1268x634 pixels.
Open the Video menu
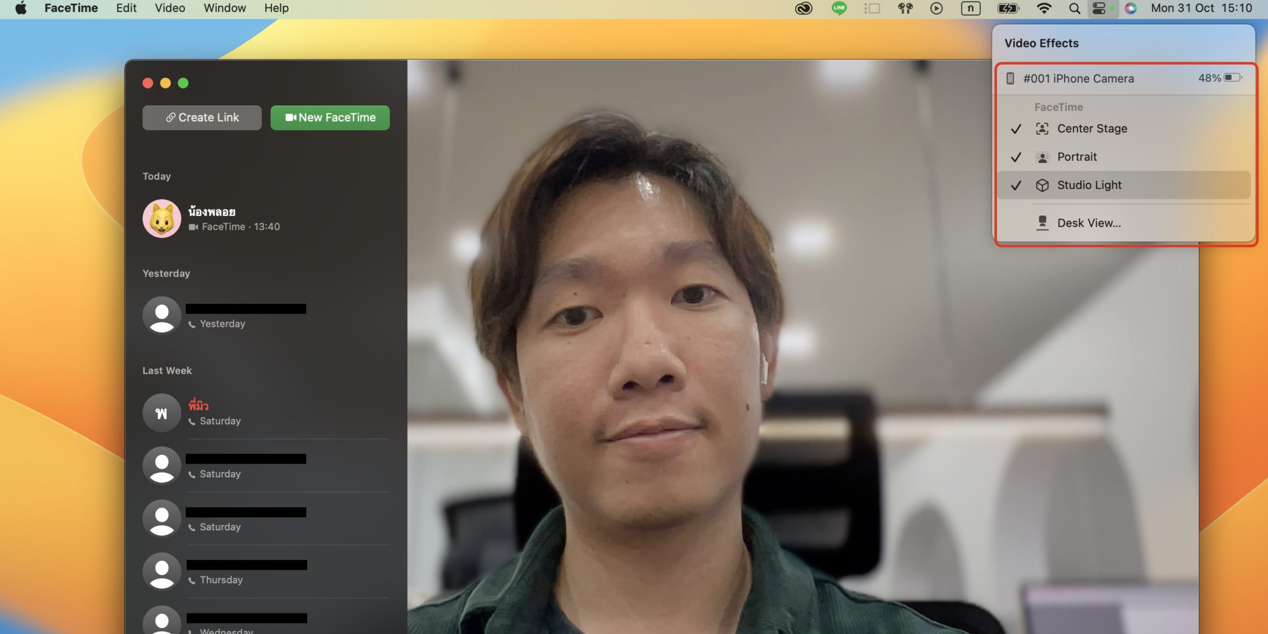point(170,8)
